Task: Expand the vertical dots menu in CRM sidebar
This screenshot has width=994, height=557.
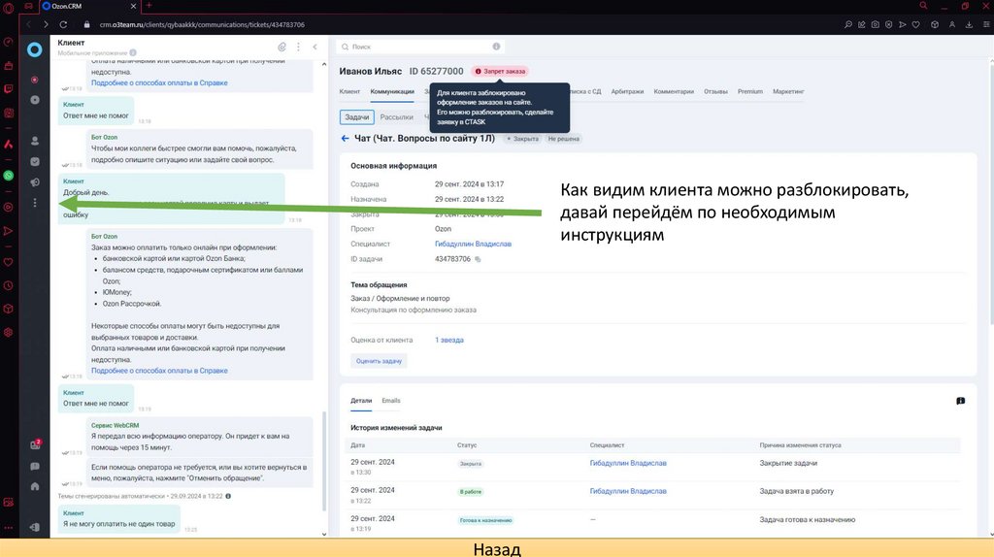Action: 35,203
